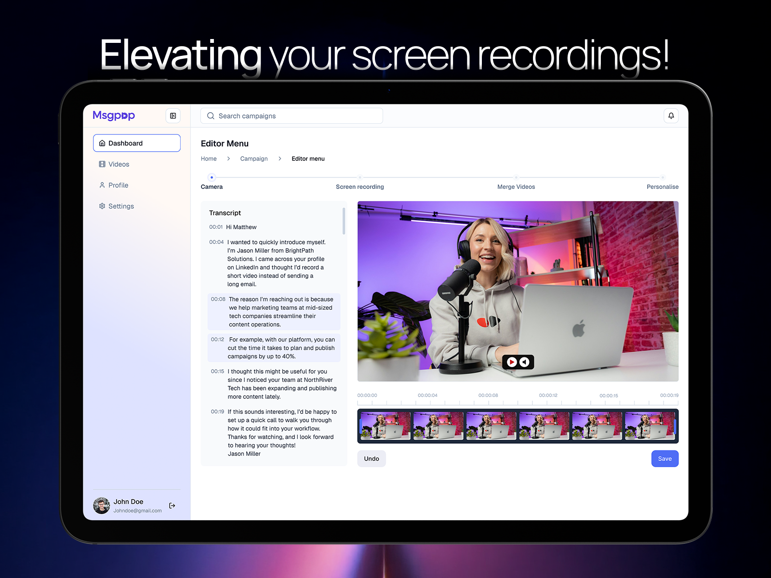Screen dimensions: 771x578
Task: Focus the Search campaigns field
Action: point(292,116)
